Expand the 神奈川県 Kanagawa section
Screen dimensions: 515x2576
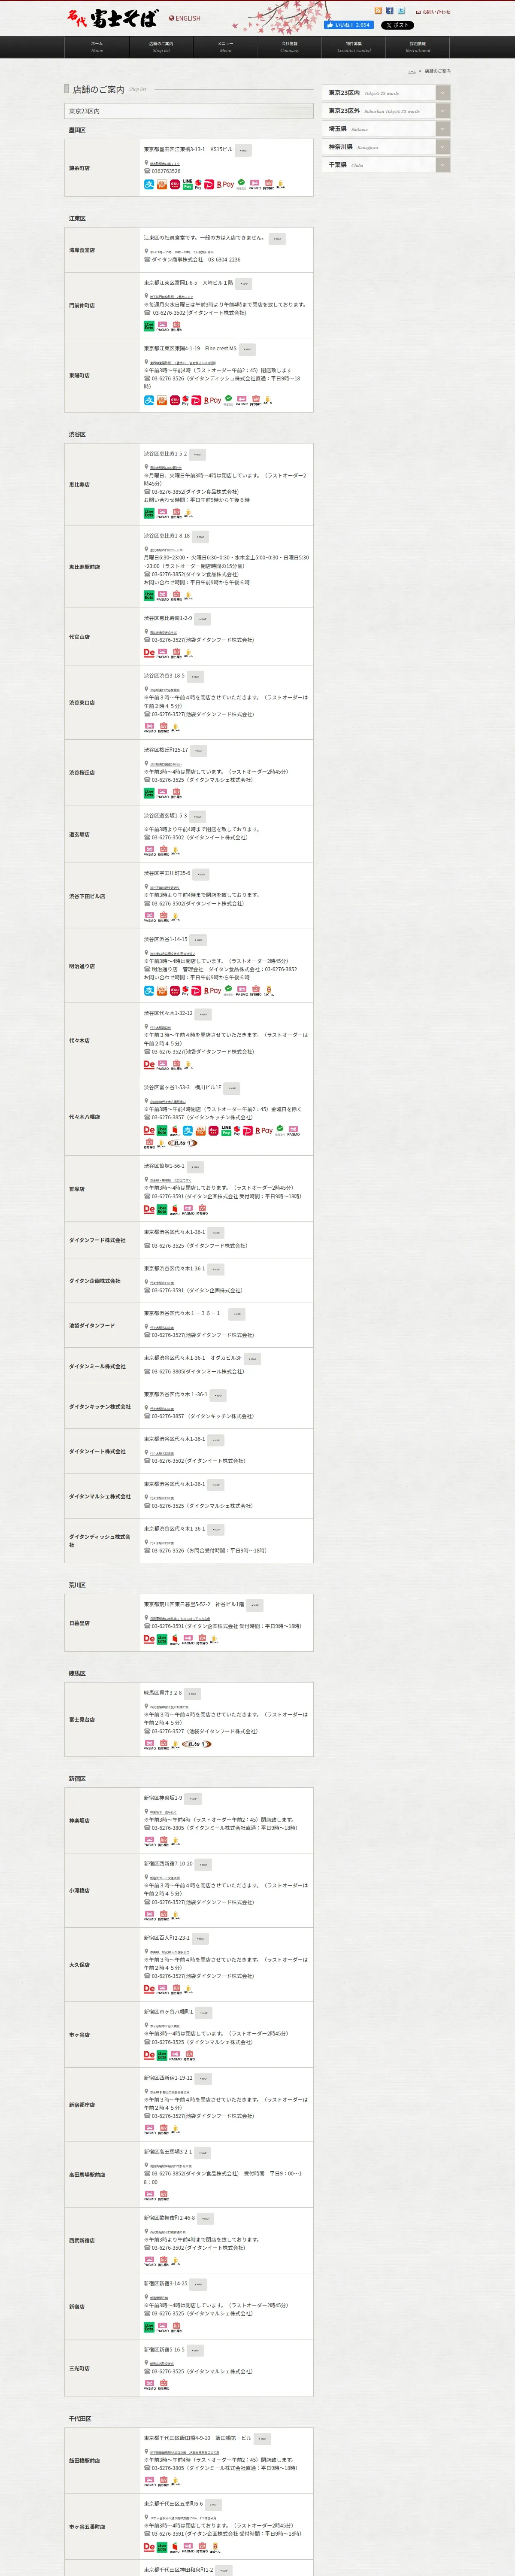pyautogui.click(x=385, y=147)
